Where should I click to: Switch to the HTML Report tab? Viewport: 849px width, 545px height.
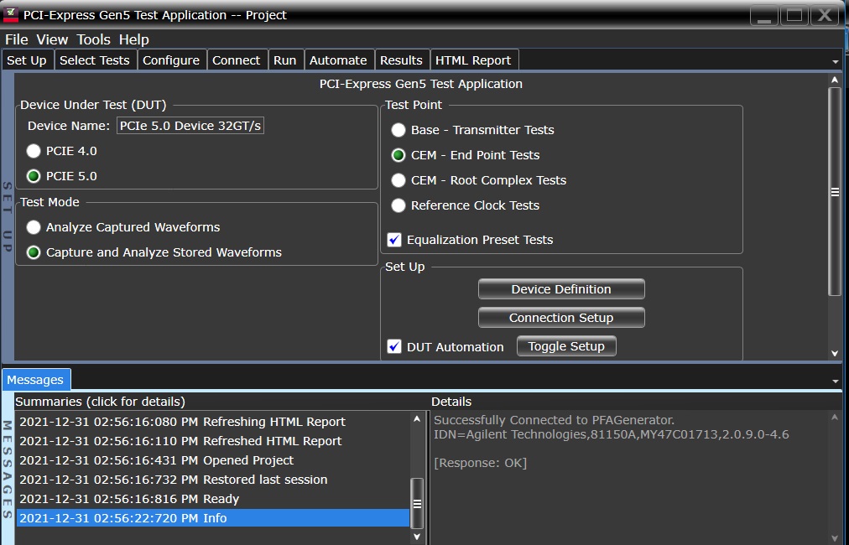(473, 60)
